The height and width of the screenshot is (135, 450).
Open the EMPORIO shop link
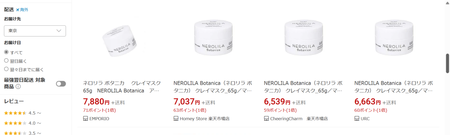pos(99,118)
